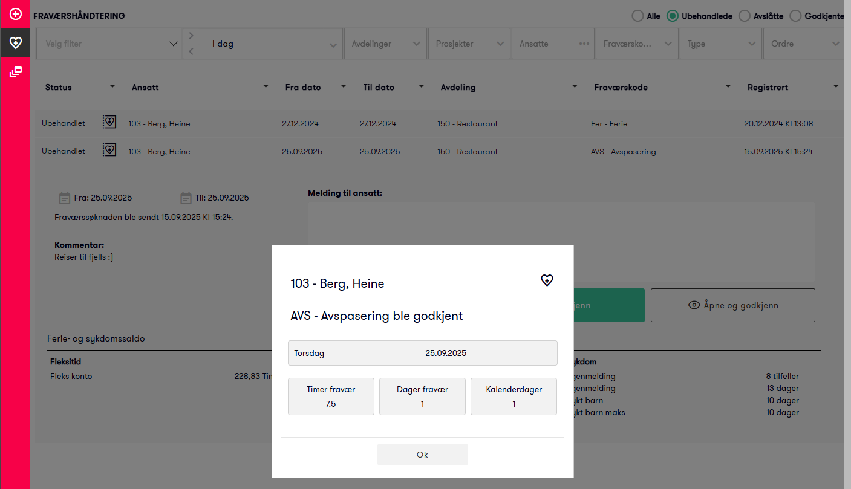Select the Avslåtte radio button
851x489 pixels.
(745, 16)
